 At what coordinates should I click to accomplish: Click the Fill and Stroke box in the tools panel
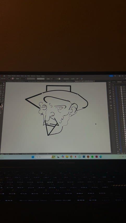tap(1, 105)
